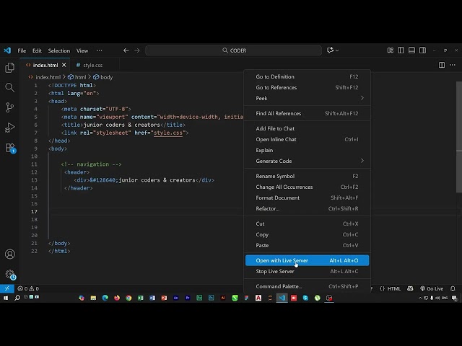This screenshot has height=346, width=462.
Task: Open Google Chrome from the taskbar
Action: click(128, 298)
